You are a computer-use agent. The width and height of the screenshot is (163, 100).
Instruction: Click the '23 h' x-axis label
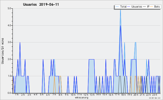coord(155,95)
